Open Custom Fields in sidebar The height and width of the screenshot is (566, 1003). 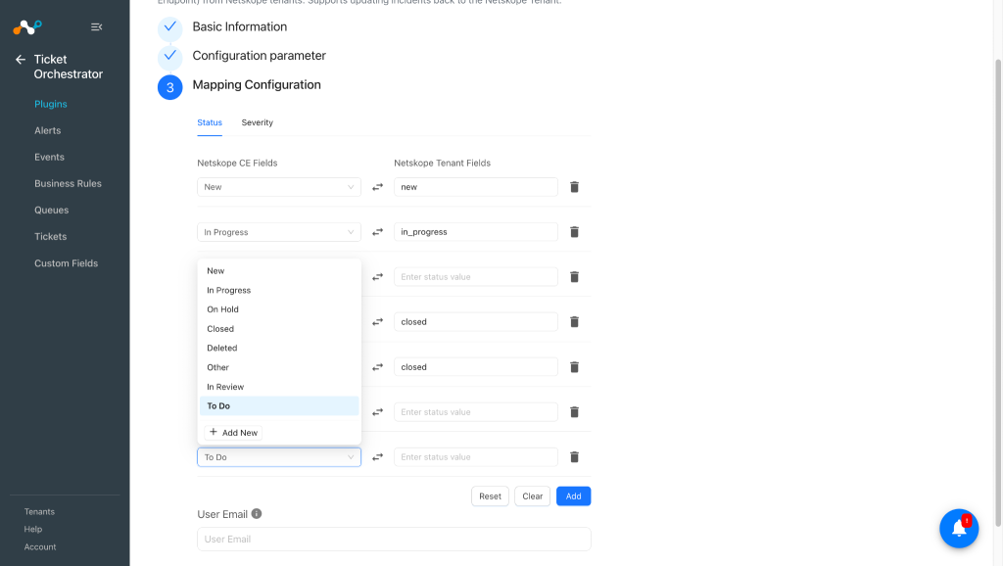click(66, 263)
